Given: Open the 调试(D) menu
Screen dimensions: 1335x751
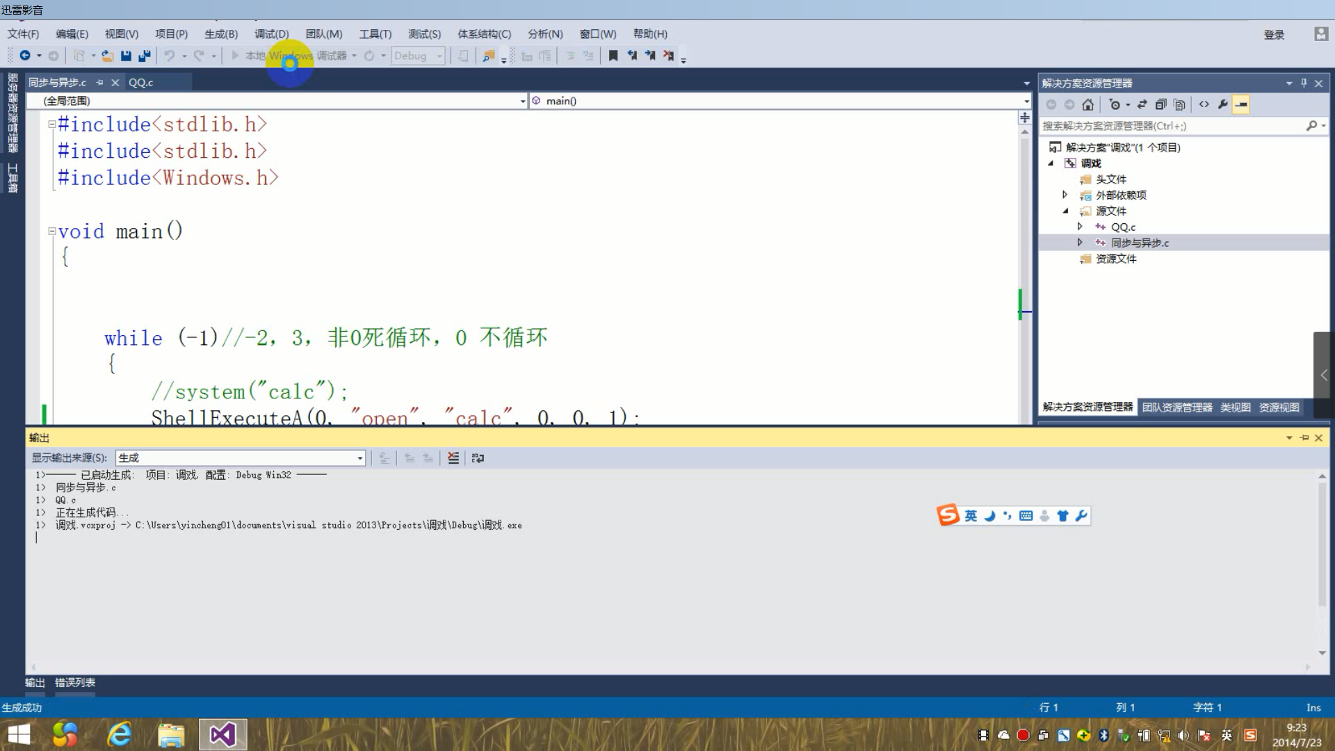Looking at the screenshot, I should 271,34.
